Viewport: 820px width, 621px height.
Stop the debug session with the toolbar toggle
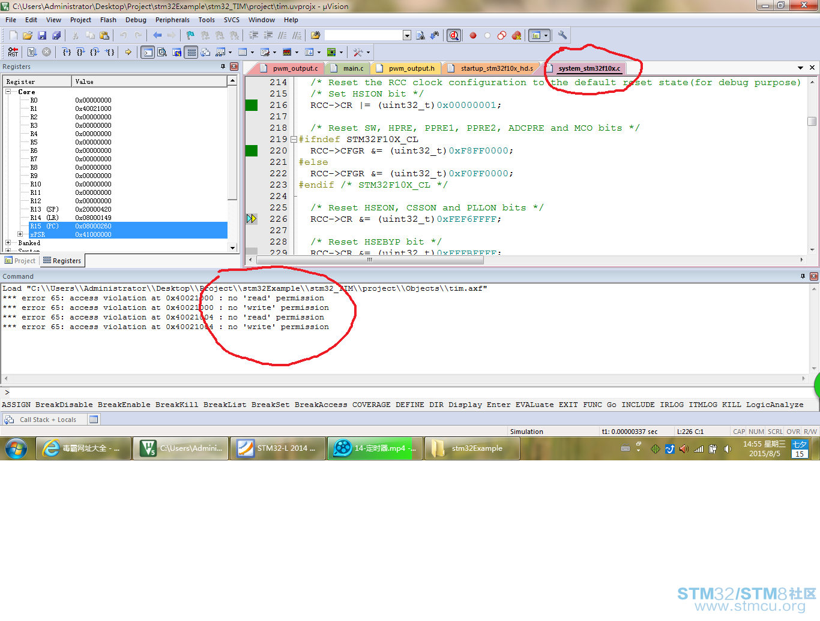[x=454, y=35]
